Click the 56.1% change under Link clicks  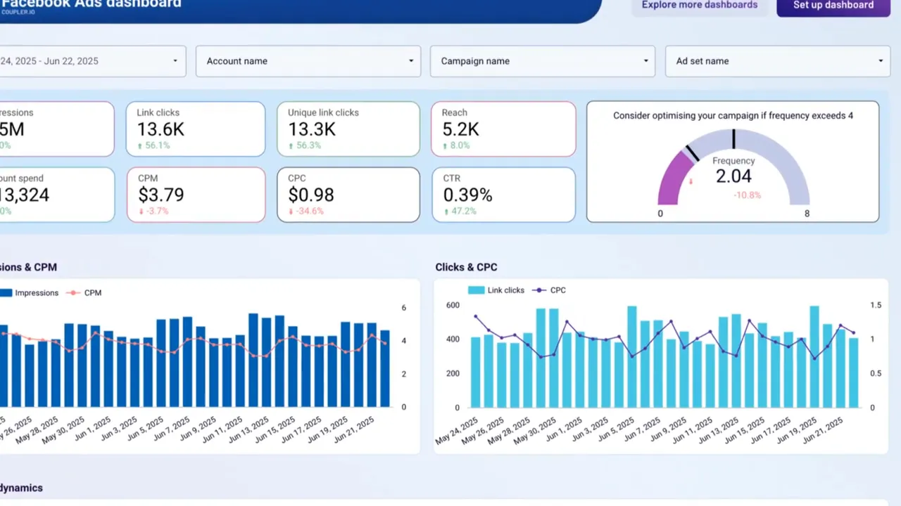153,145
